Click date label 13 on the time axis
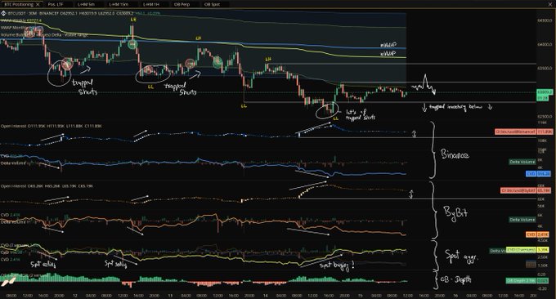The image size is (556, 299). [x=170, y=296]
